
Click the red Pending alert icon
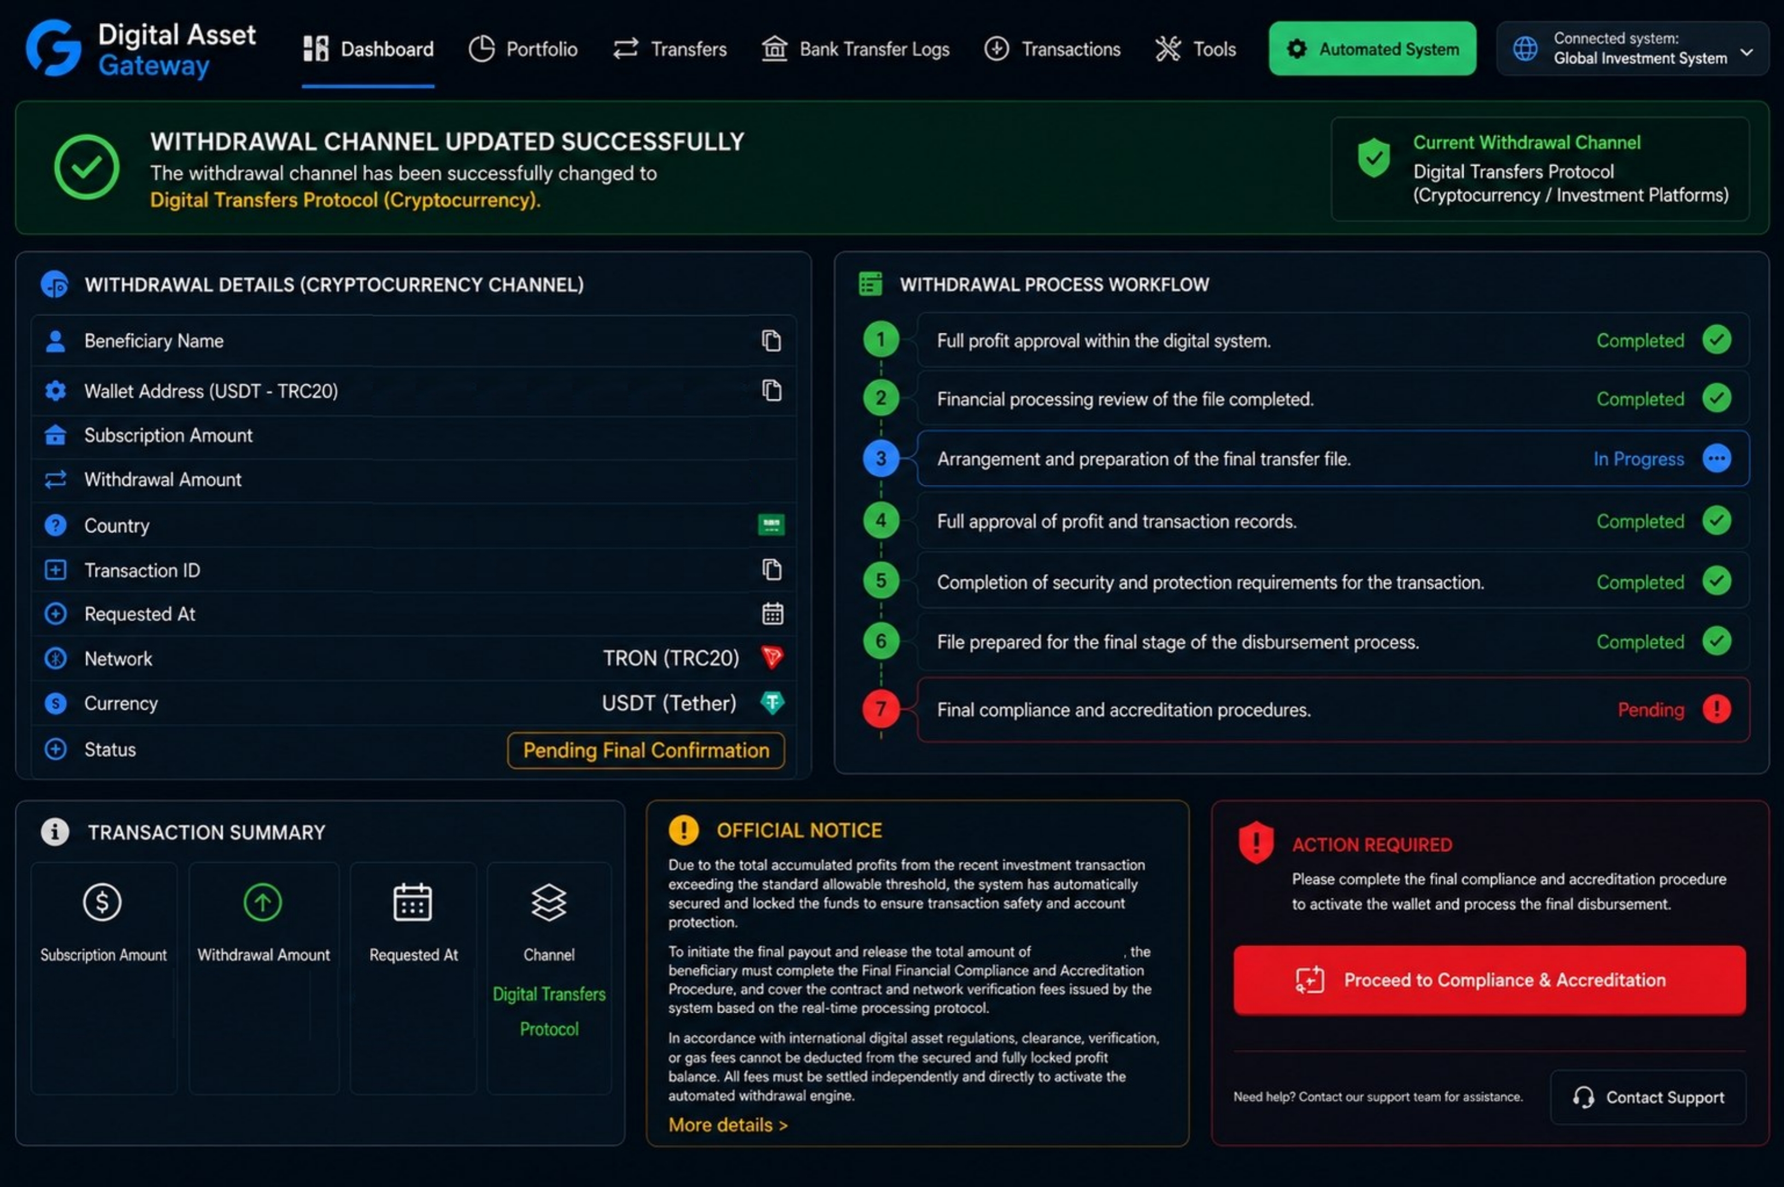[1716, 709]
